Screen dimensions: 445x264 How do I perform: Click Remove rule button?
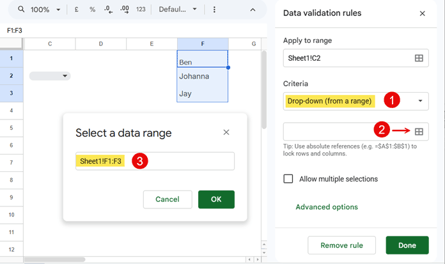341,245
